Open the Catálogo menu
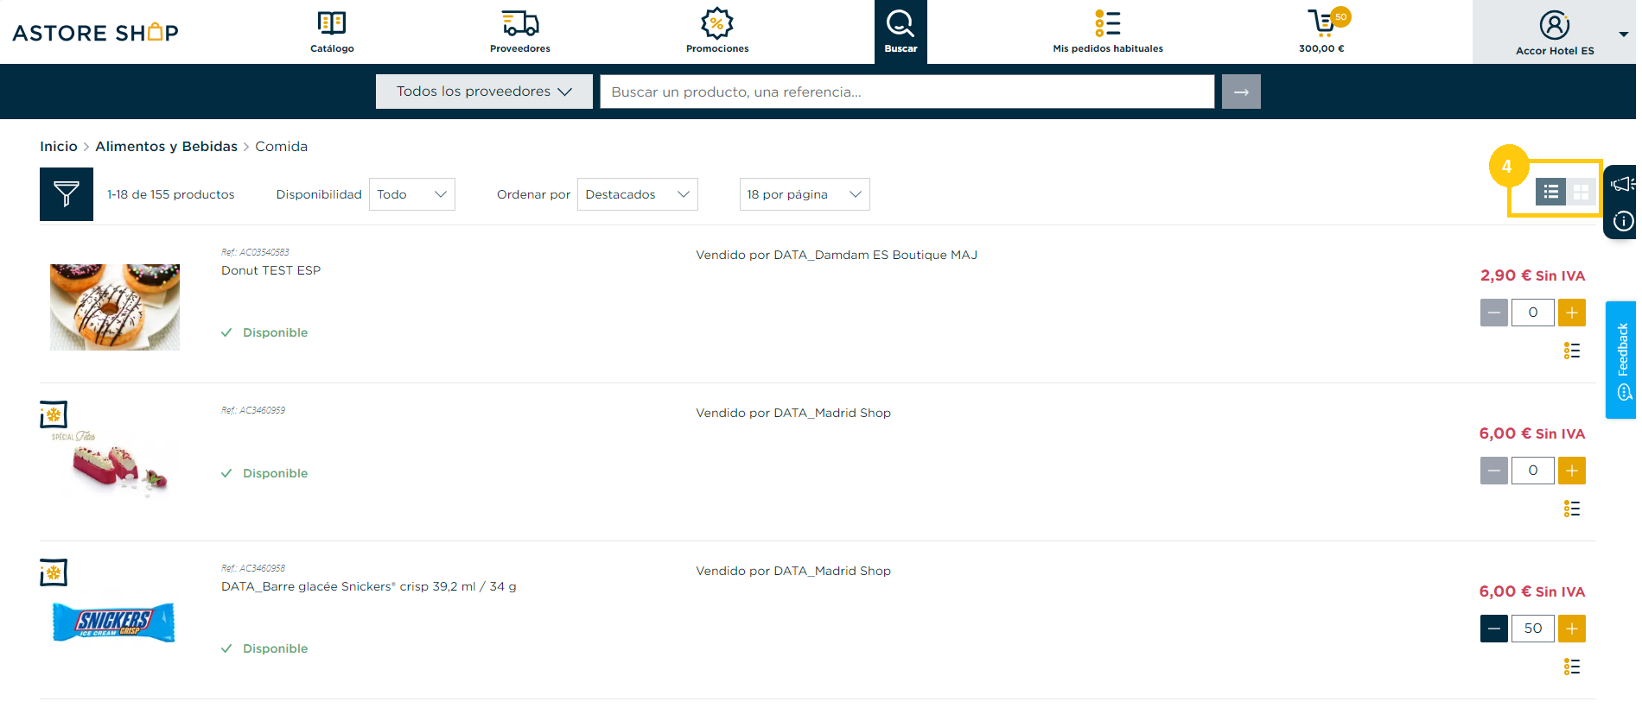Viewport: 1642px width, 708px height. tap(332, 32)
